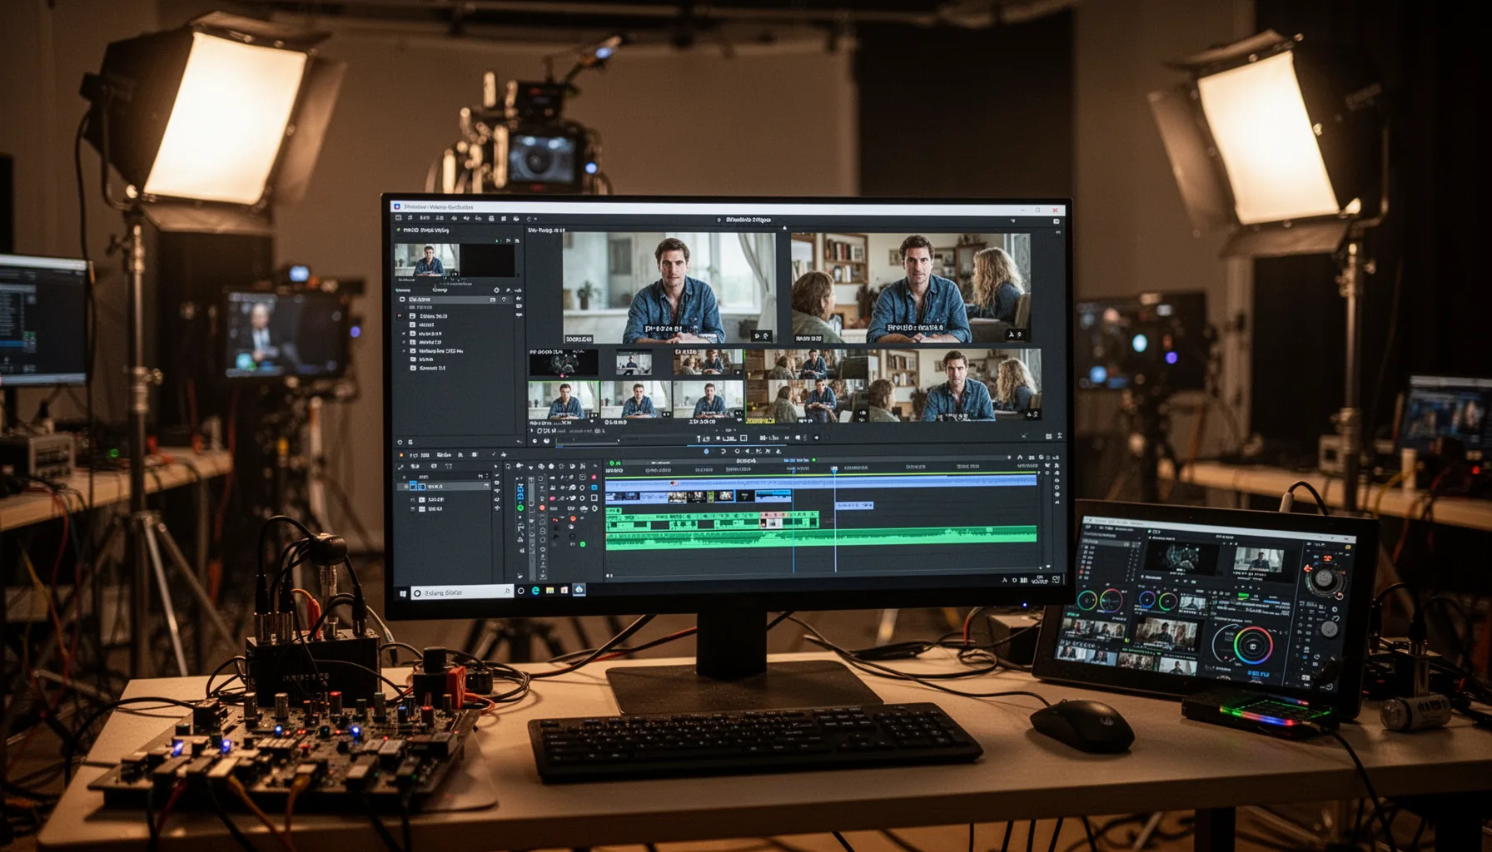Select highlighted track row in timeline track list
The image size is (1492, 852).
[x=445, y=486]
